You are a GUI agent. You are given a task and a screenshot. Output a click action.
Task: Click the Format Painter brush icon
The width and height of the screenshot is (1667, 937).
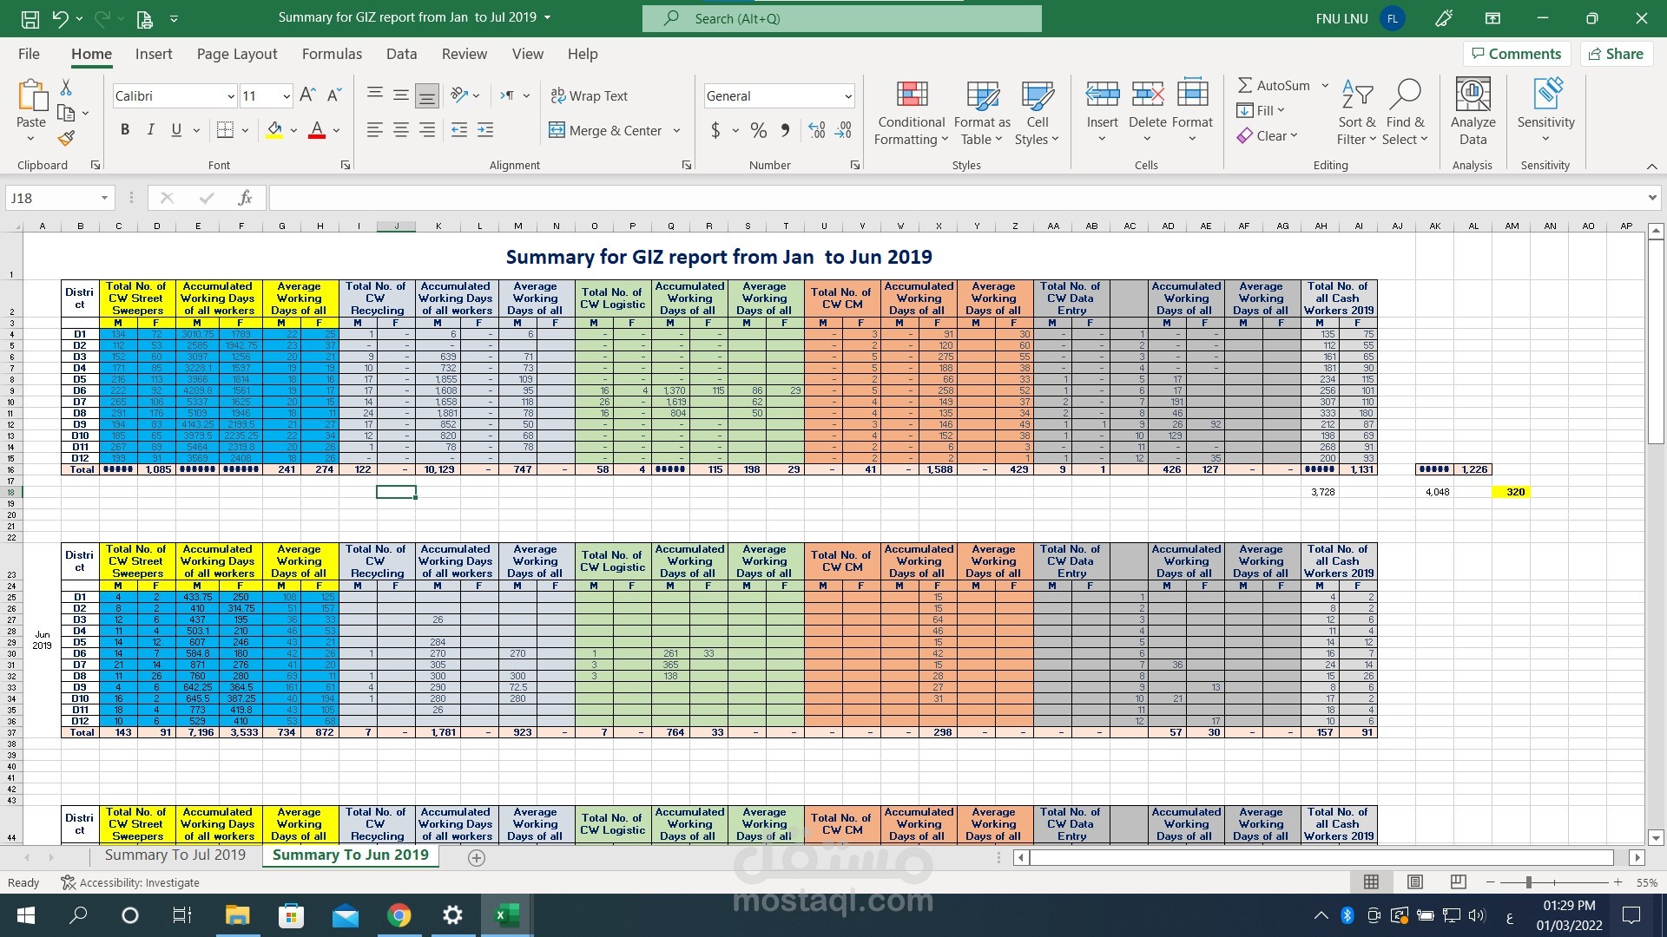tap(66, 138)
